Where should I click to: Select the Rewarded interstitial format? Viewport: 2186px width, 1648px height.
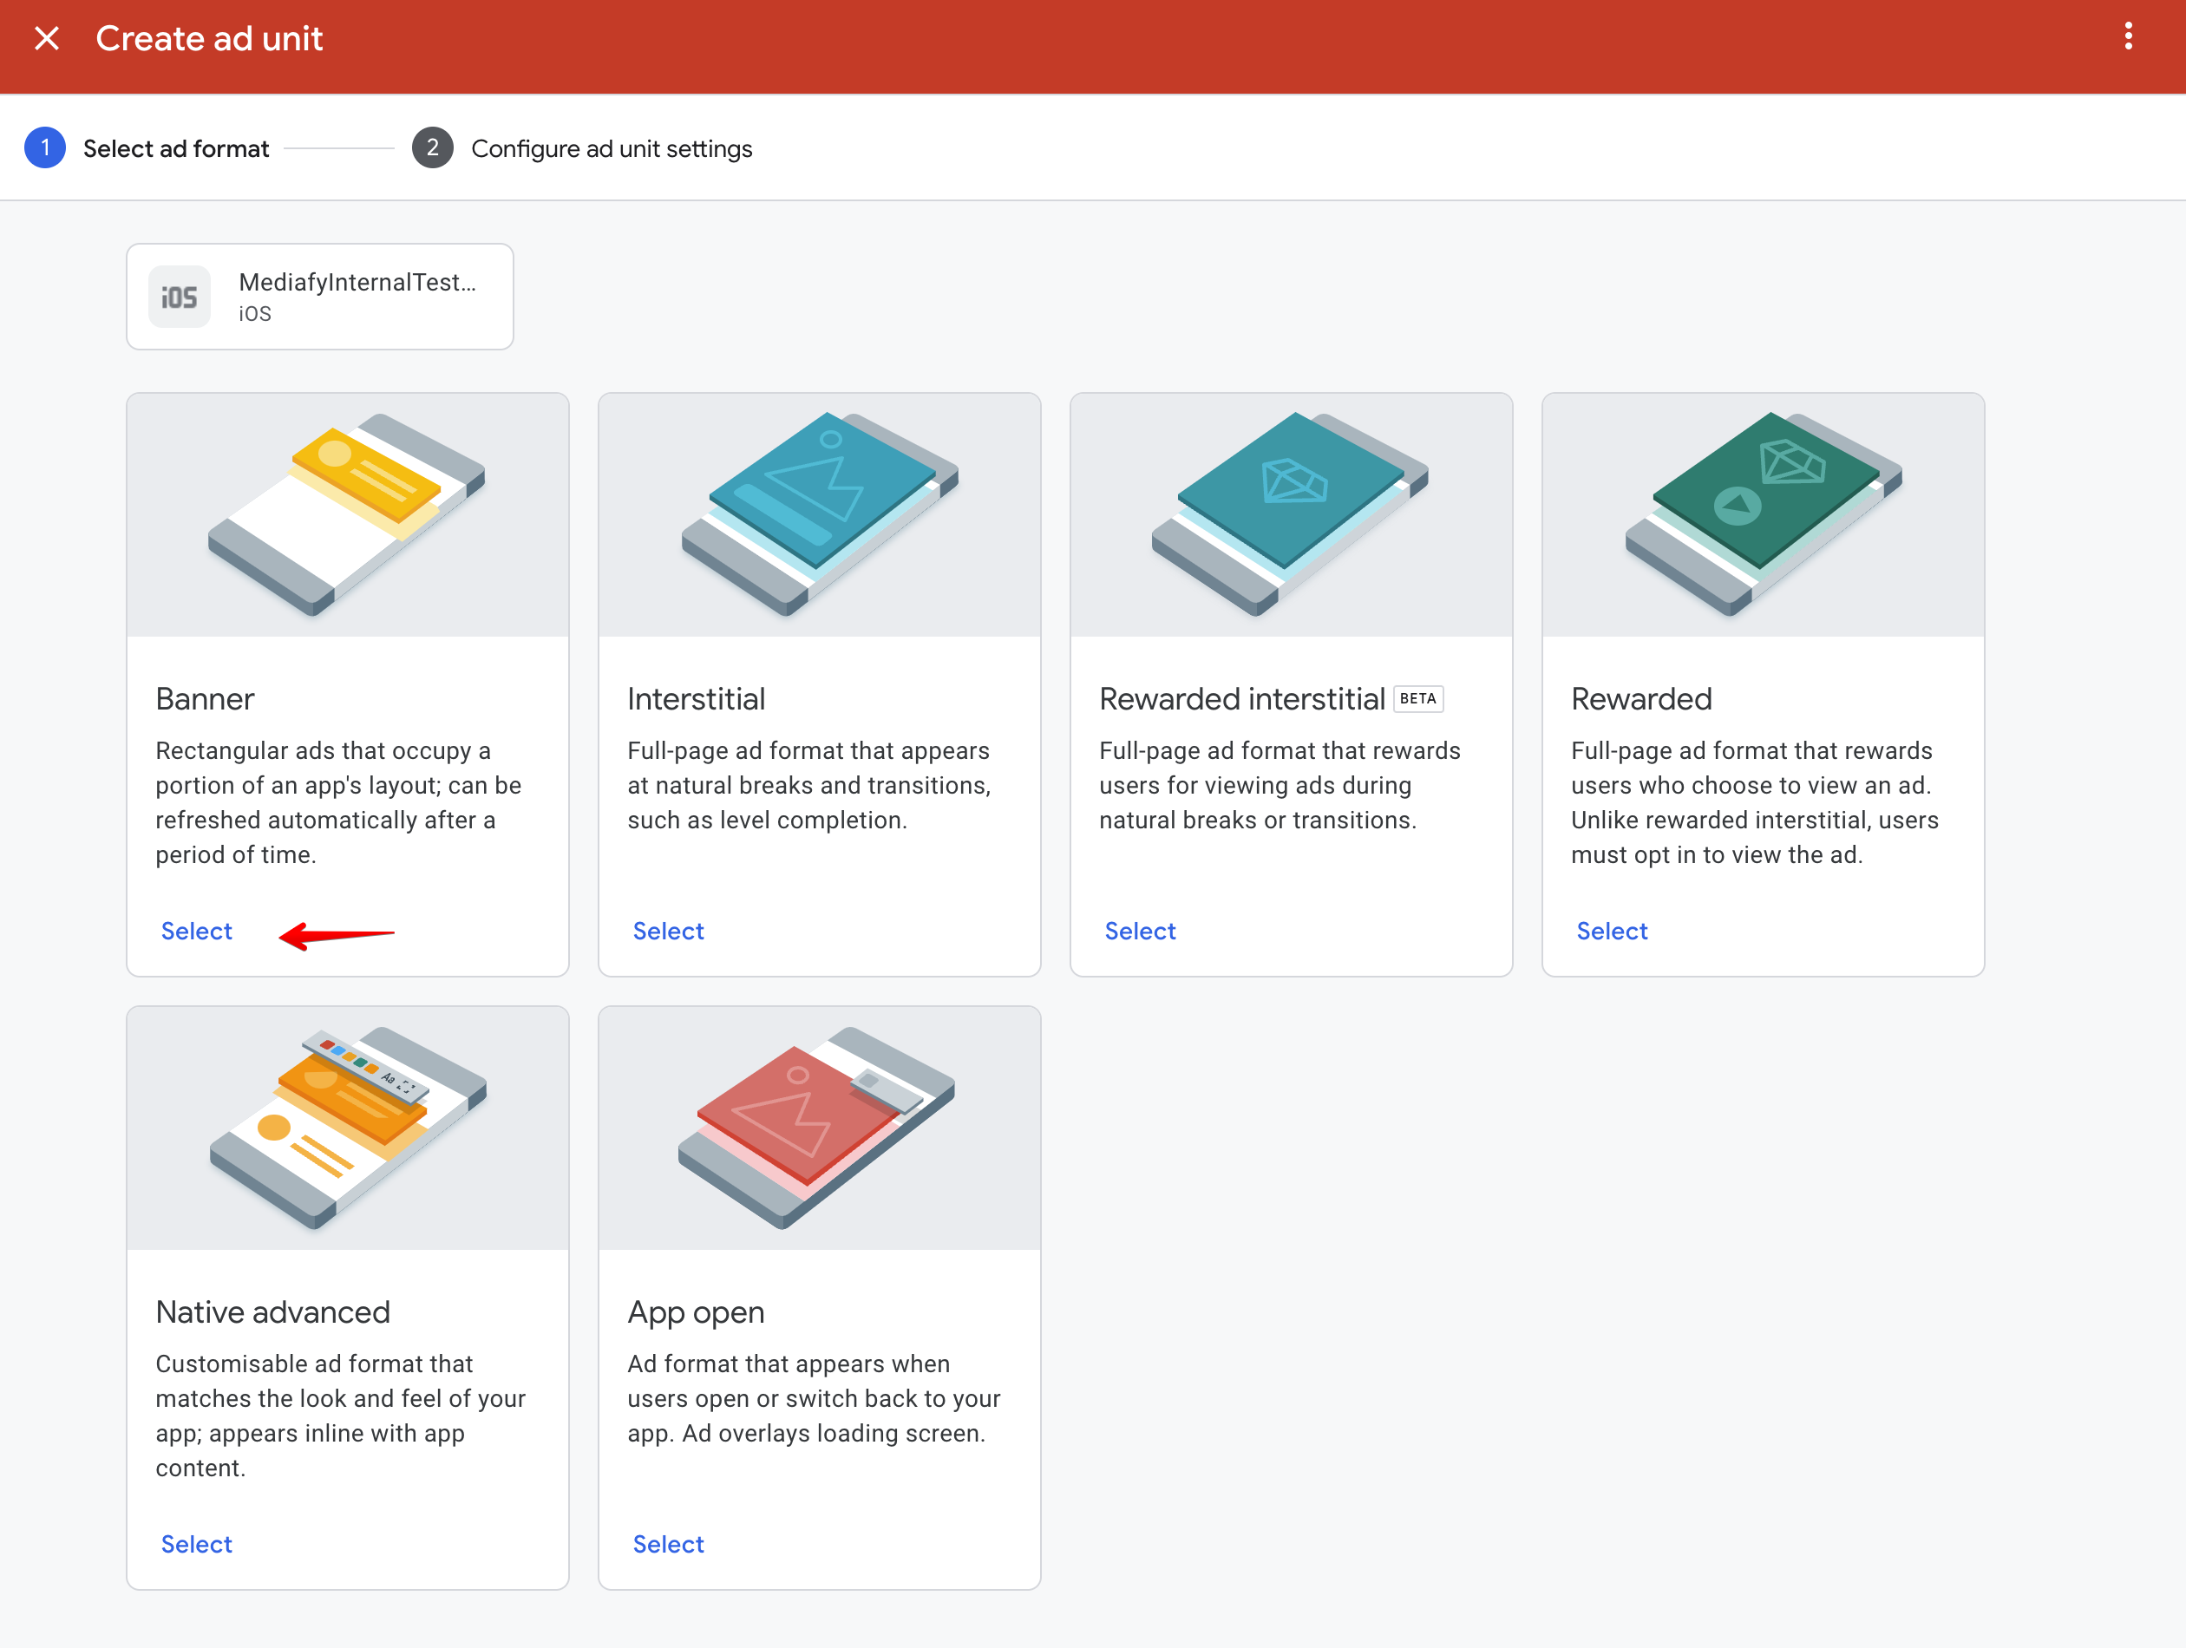coord(1140,931)
